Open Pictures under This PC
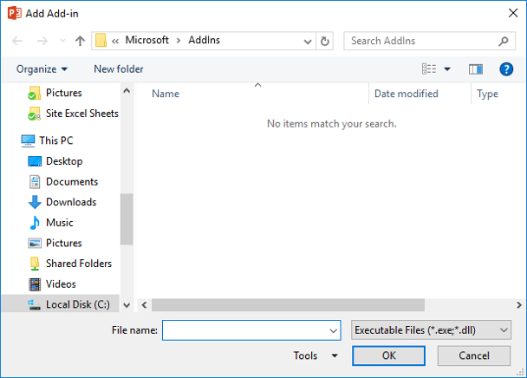The width and height of the screenshot is (527, 378). tap(63, 243)
